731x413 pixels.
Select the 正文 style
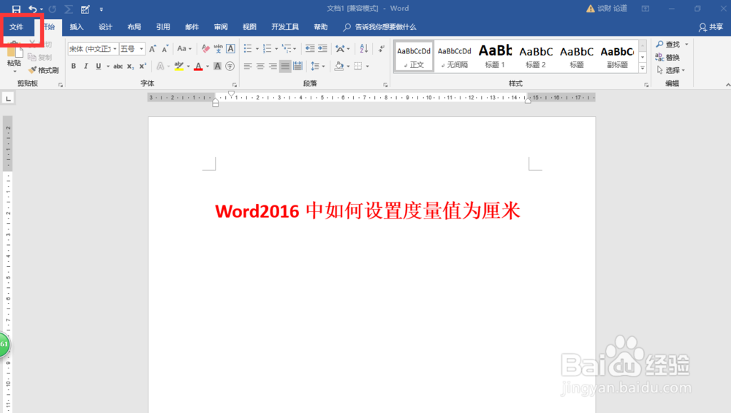414,57
